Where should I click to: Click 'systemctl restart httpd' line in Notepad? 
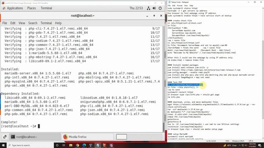coord(180,92)
